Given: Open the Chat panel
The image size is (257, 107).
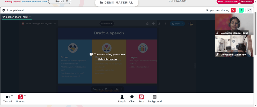Looking at the screenshot, I should pyautogui.click(x=132, y=99).
